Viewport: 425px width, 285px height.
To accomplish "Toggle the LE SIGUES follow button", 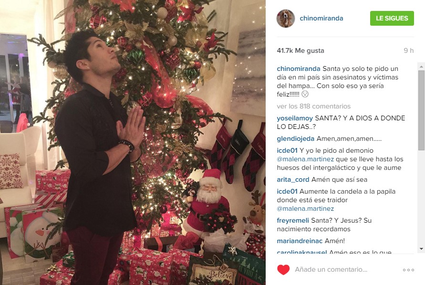I will (392, 19).
